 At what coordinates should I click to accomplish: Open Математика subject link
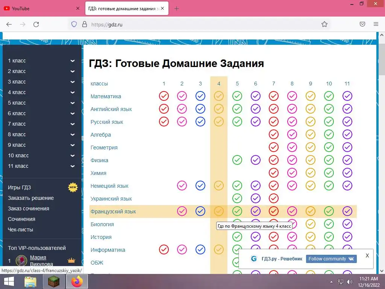[106, 96]
